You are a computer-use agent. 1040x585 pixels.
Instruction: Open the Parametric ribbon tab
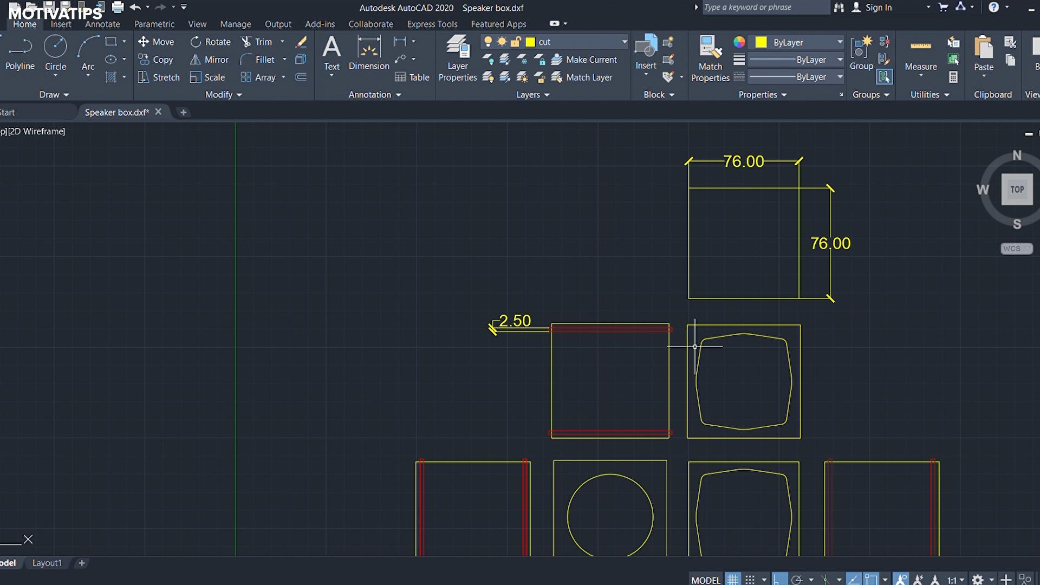pyautogui.click(x=154, y=24)
